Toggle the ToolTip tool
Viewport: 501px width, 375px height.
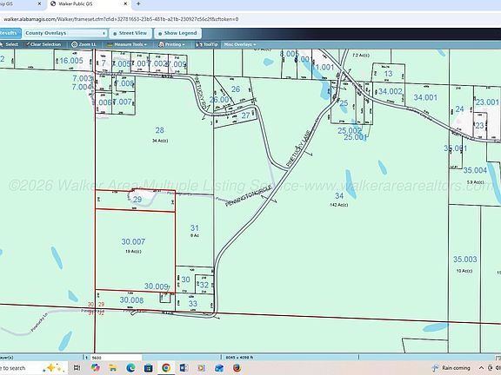pos(207,44)
